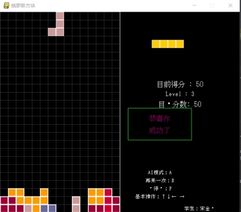The image size is (241, 212).
Task: Click the yellow I-piece next-block preview
Action: (x=168, y=44)
